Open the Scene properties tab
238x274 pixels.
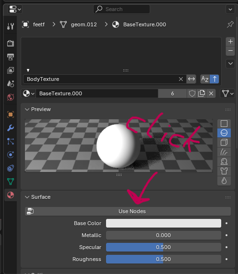[x=11, y=84]
